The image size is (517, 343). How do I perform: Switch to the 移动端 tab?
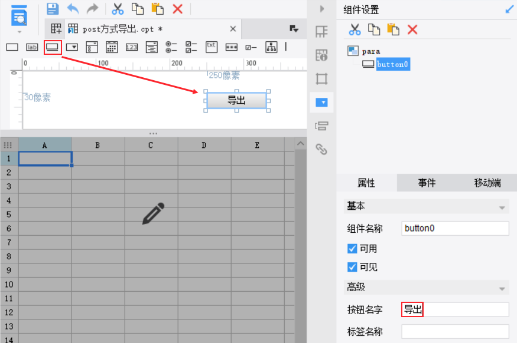(x=487, y=183)
